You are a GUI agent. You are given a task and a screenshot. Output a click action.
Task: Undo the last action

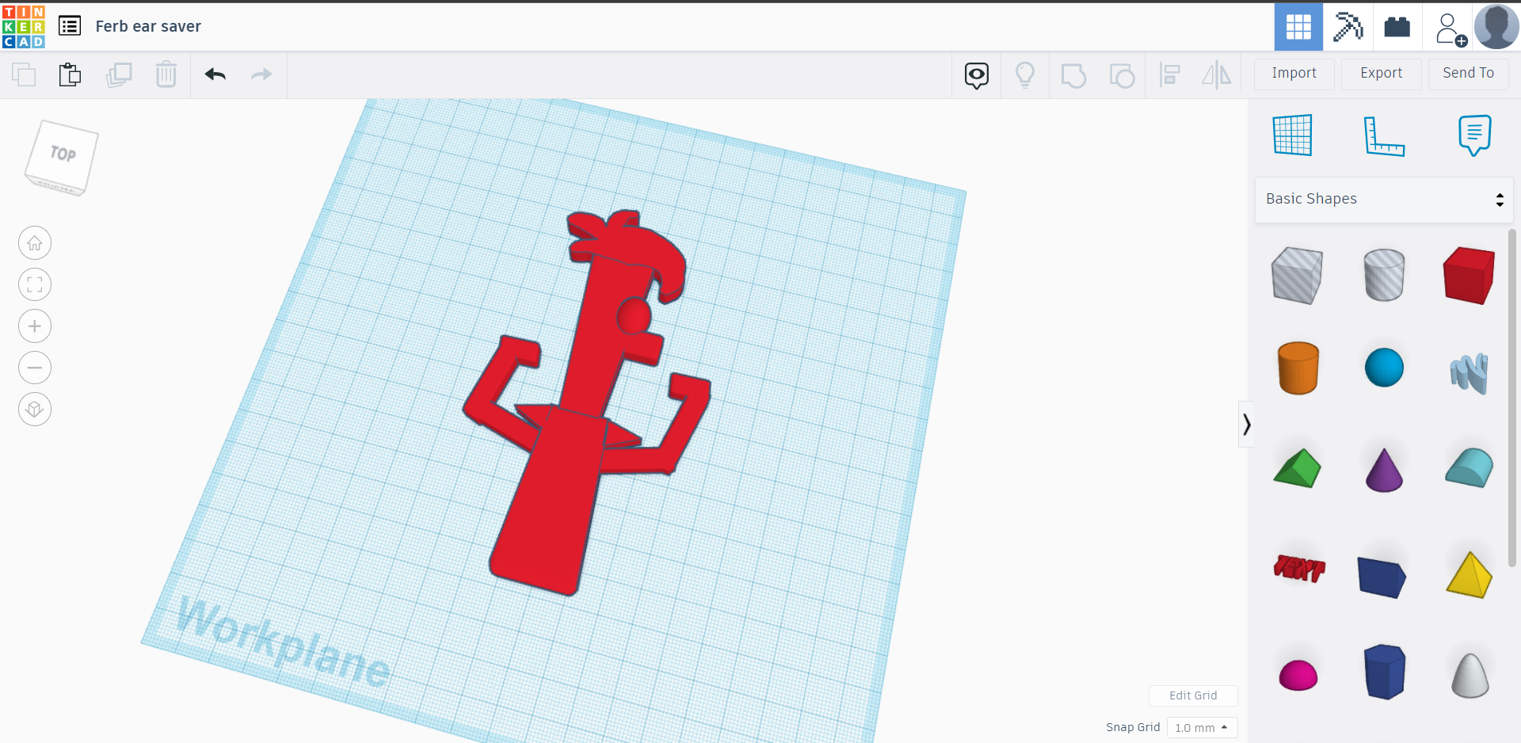point(215,74)
